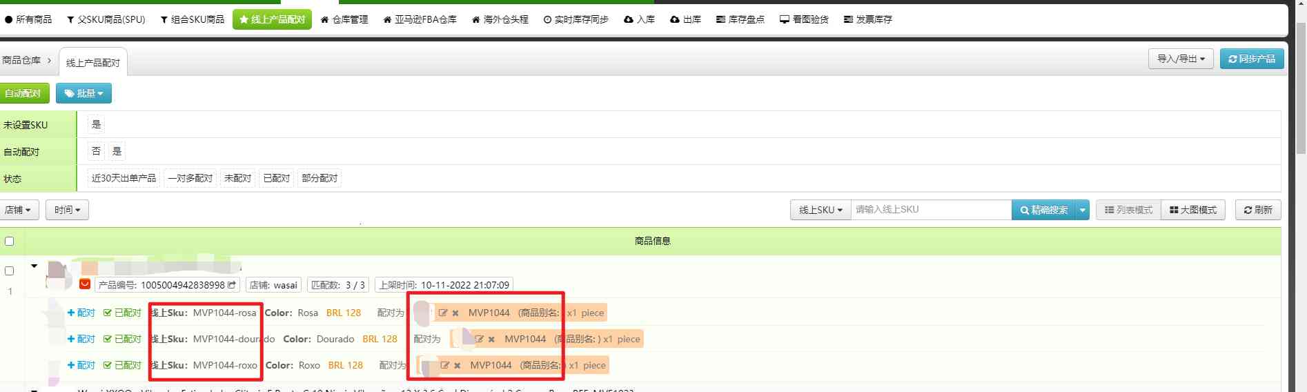Select the 线上产品配对 navigation button
1307x392 pixels.
[x=272, y=19]
